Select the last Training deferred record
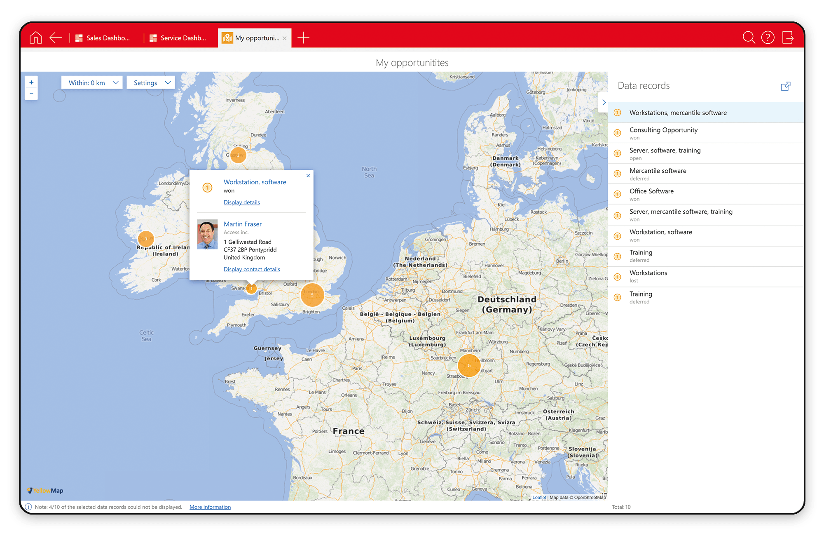 coord(706,297)
